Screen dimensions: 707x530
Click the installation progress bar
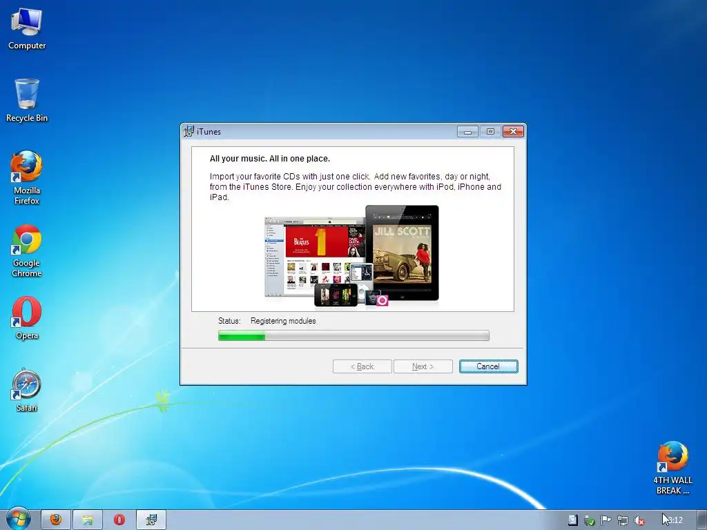click(353, 335)
